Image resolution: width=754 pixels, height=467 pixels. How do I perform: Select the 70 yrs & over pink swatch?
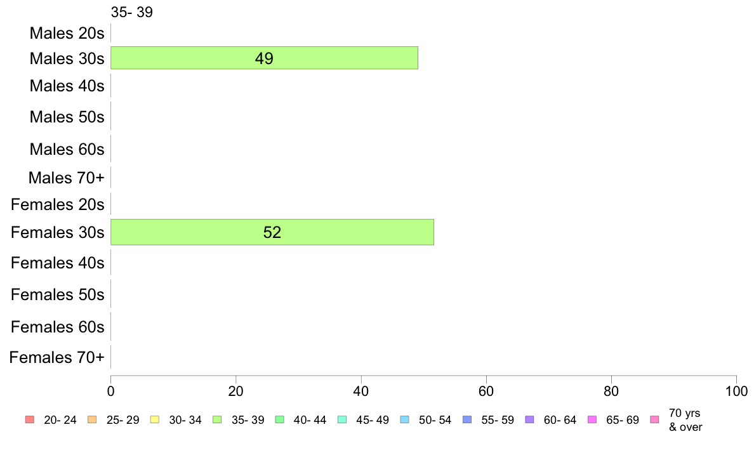pyautogui.click(x=654, y=419)
